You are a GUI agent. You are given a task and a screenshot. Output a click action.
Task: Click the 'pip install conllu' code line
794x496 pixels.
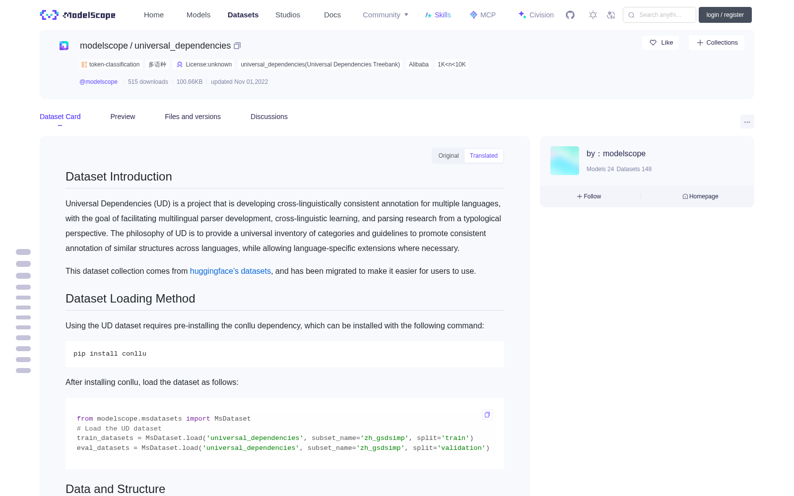[110, 354]
